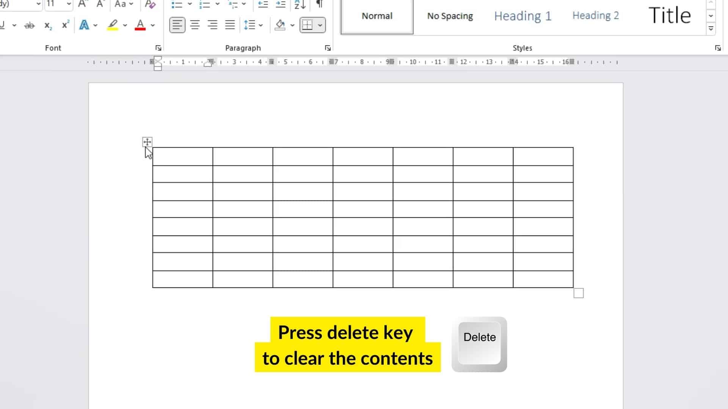This screenshot has height=409, width=728.
Task: Toggle superscript formatting button
Action: coord(65,25)
